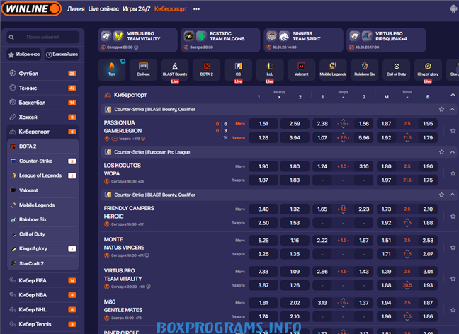This screenshot has height=334, width=459.
Task: Open the Android app download icon
Action: click(x=453, y=9)
